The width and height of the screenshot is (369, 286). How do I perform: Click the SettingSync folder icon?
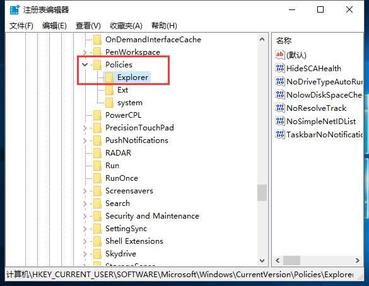click(x=97, y=229)
